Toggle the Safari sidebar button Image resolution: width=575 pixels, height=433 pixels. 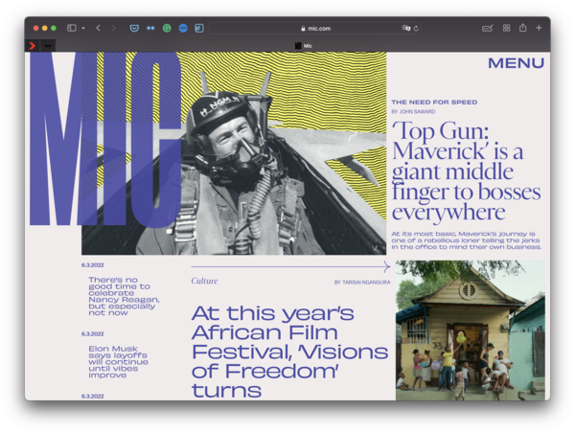[x=72, y=28]
